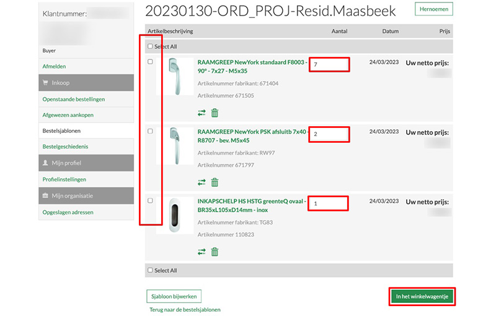The height and width of the screenshot is (316, 496).
Task: Select the checkbox for INKAPSCHELP HS HSTG
Action: click(150, 201)
